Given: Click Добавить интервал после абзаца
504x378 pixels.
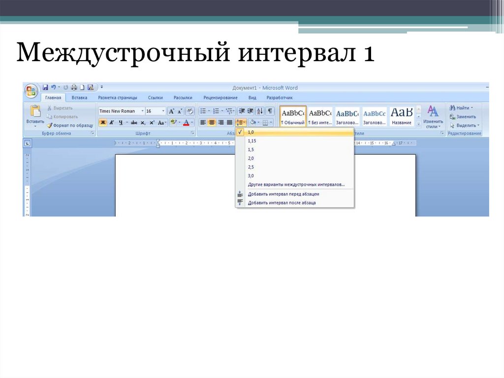Looking at the screenshot, I should [295, 203].
